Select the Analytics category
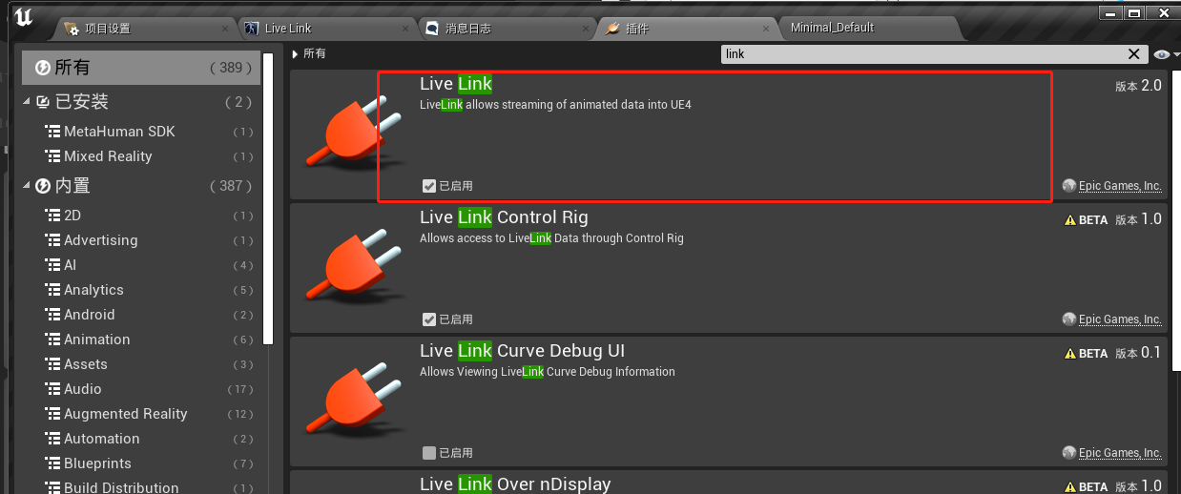 point(143,290)
